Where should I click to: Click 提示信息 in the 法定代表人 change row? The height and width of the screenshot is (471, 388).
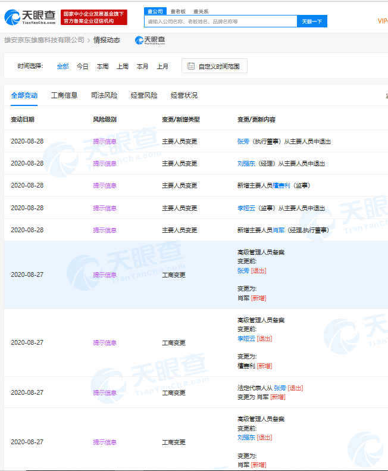(x=105, y=393)
